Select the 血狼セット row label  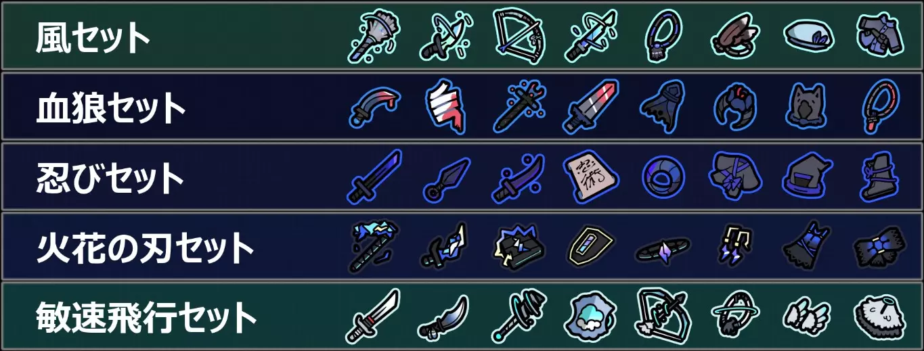[x=111, y=108]
